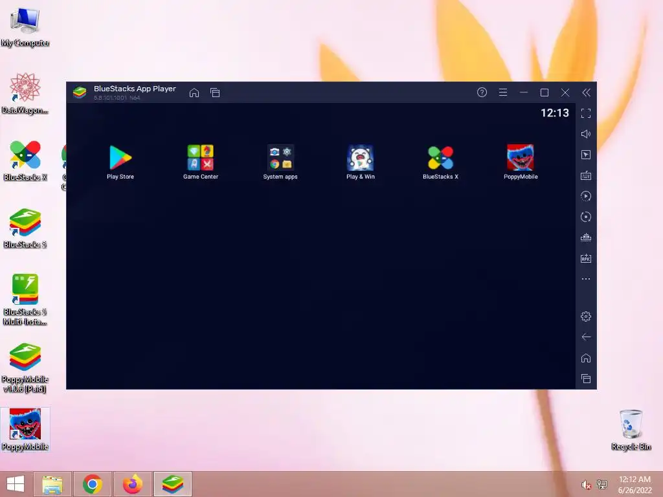Launch the Play & Win app
The width and height of the screenshot is (663, 497).
[360, 162]
